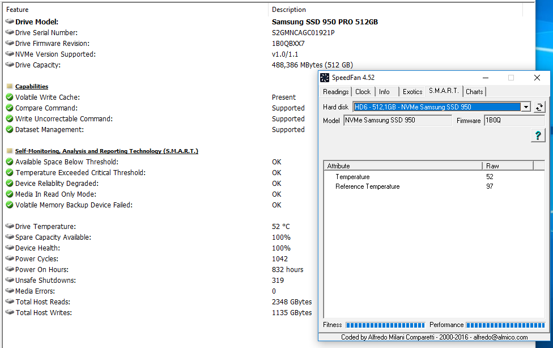
Task: Click the drive icon beside Device Health
Action: pos(10,248)
